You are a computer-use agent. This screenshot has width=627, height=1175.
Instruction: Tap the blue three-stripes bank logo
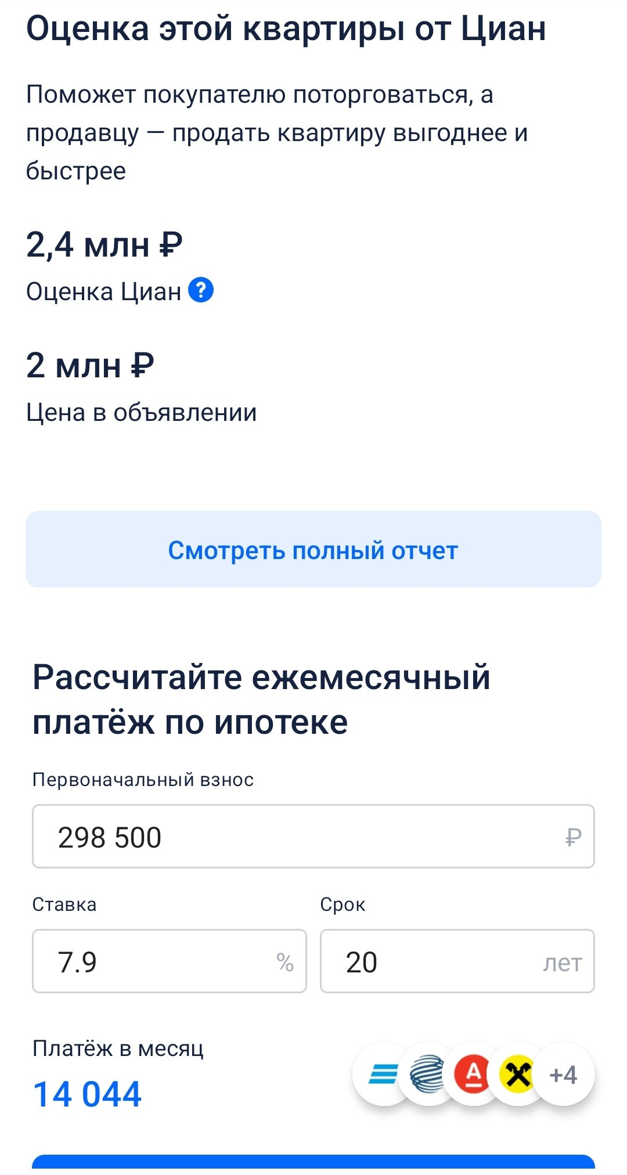click(x=383, y=1074)
